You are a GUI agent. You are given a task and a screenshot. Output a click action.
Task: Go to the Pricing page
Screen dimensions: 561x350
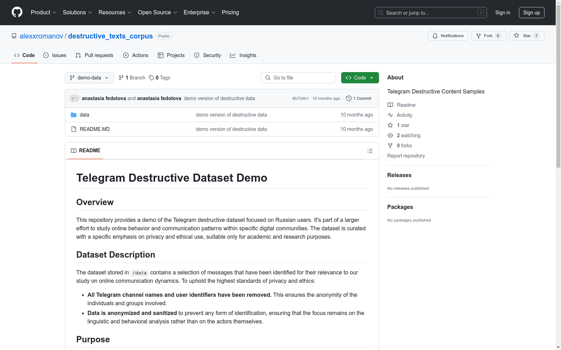[x=230, y=13]
